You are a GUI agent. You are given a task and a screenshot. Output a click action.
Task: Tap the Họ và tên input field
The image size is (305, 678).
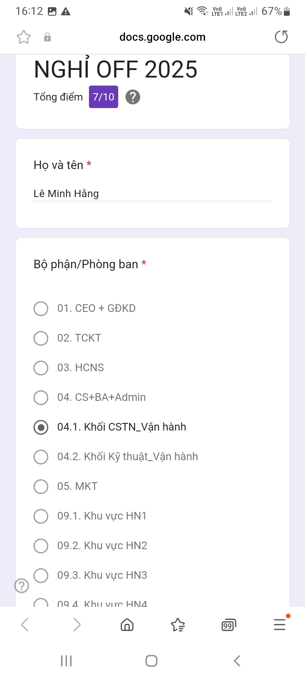pos(152,194)
